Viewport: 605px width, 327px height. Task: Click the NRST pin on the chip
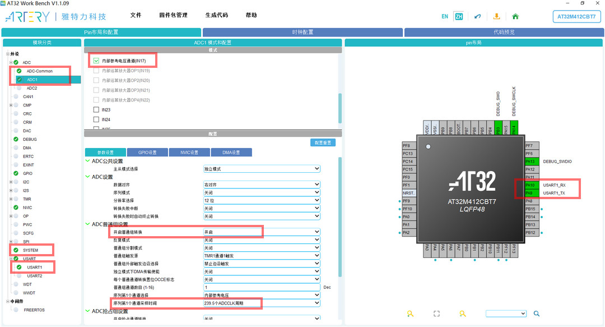[409, 193]
